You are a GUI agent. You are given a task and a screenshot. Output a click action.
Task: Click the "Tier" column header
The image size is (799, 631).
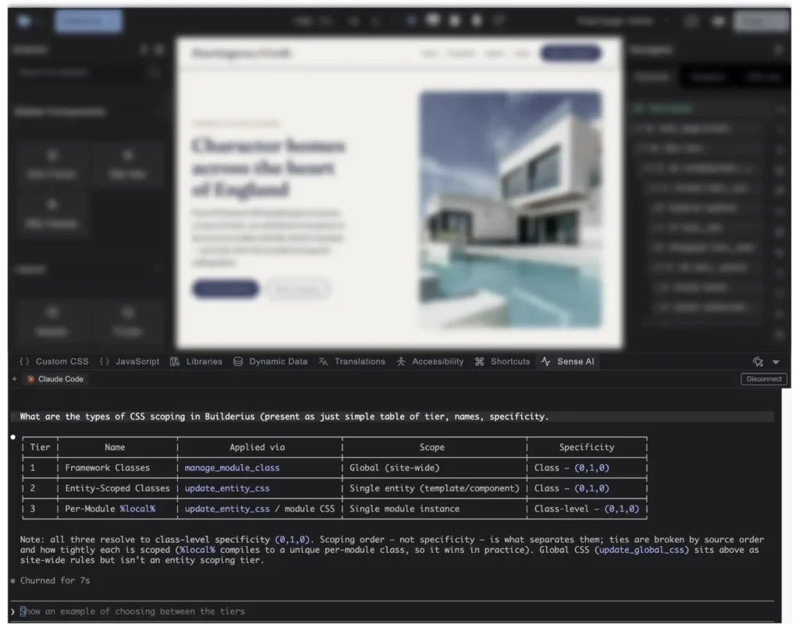coord(40,447)
